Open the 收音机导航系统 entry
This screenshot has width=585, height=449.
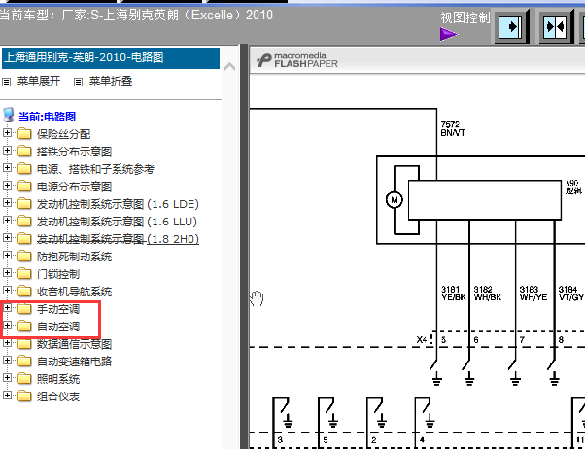74,292
